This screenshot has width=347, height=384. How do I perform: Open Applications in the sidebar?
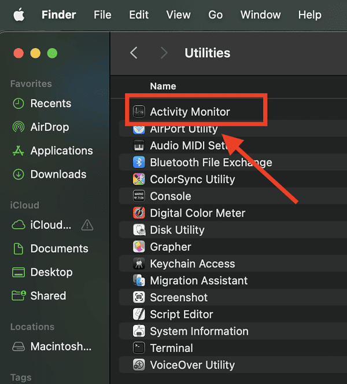tap(61, 151)
